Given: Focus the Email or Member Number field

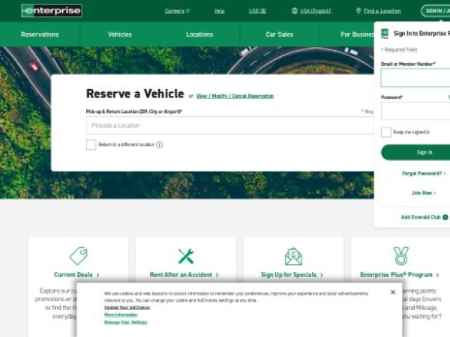Looking at the screenshot, I should pyautogui.click(x=415, y=78).
